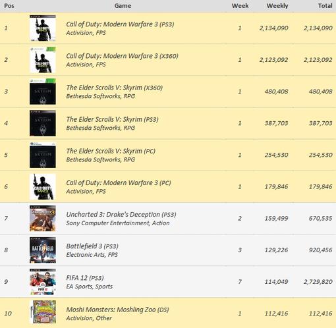This screenshot has width=336, height=328.
Task: Open Moshi Monsters DS cover thumbnail
Action: tap(43, 312)
